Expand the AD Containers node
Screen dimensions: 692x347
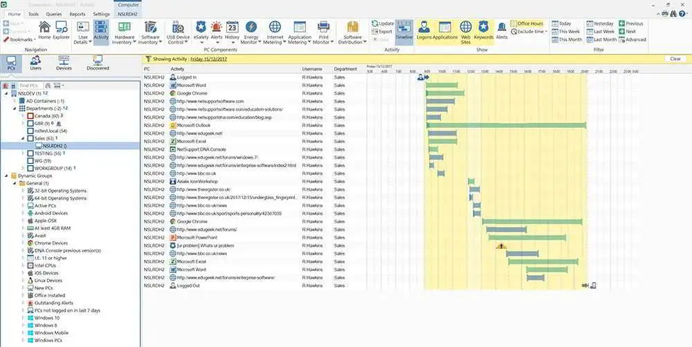pos(15,101)
